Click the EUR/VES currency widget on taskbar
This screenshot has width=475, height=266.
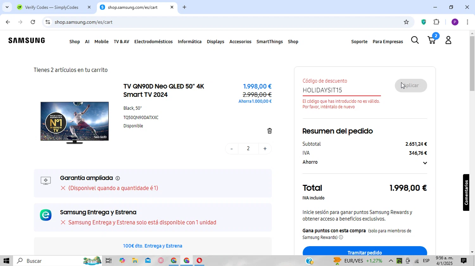pyautogui.click(x=358, y=261)
